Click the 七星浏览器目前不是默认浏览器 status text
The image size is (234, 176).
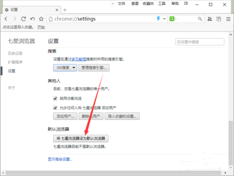pyautogui.click(x=80, y=147)
